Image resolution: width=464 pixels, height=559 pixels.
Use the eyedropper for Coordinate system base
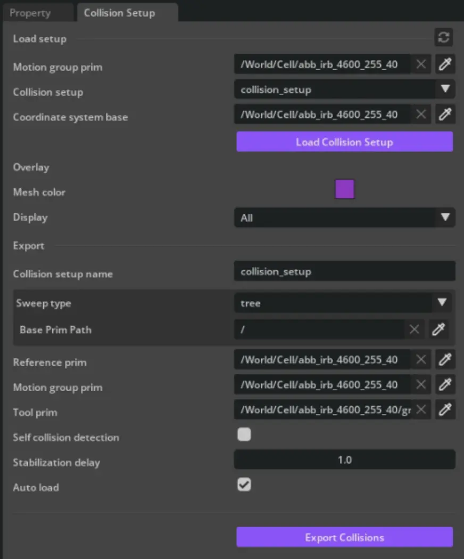[x=445, y=114]
